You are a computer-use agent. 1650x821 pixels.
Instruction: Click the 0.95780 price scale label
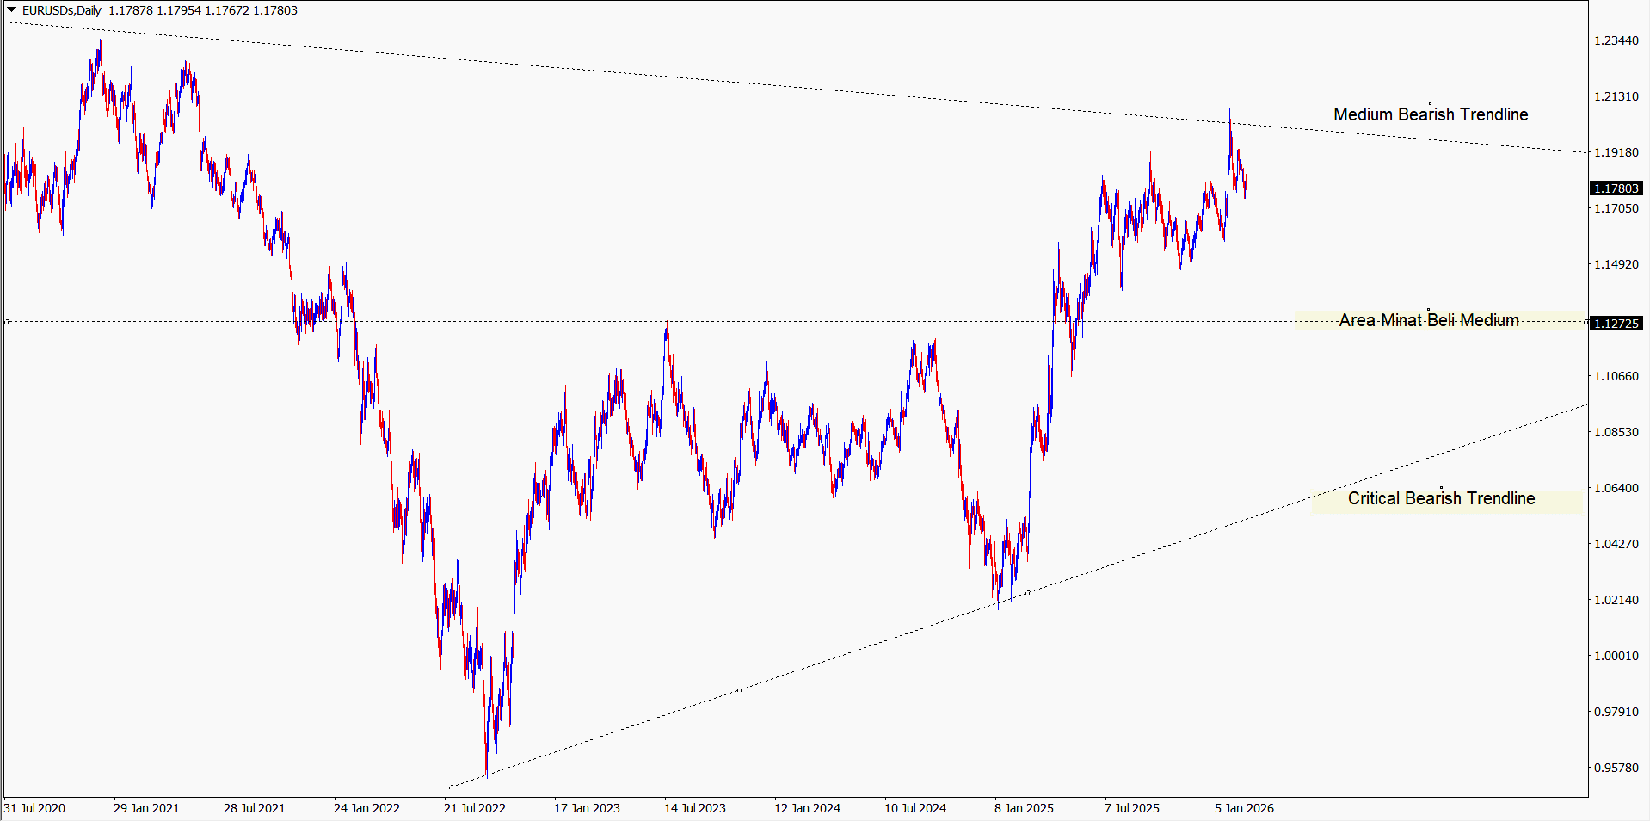1616,768
